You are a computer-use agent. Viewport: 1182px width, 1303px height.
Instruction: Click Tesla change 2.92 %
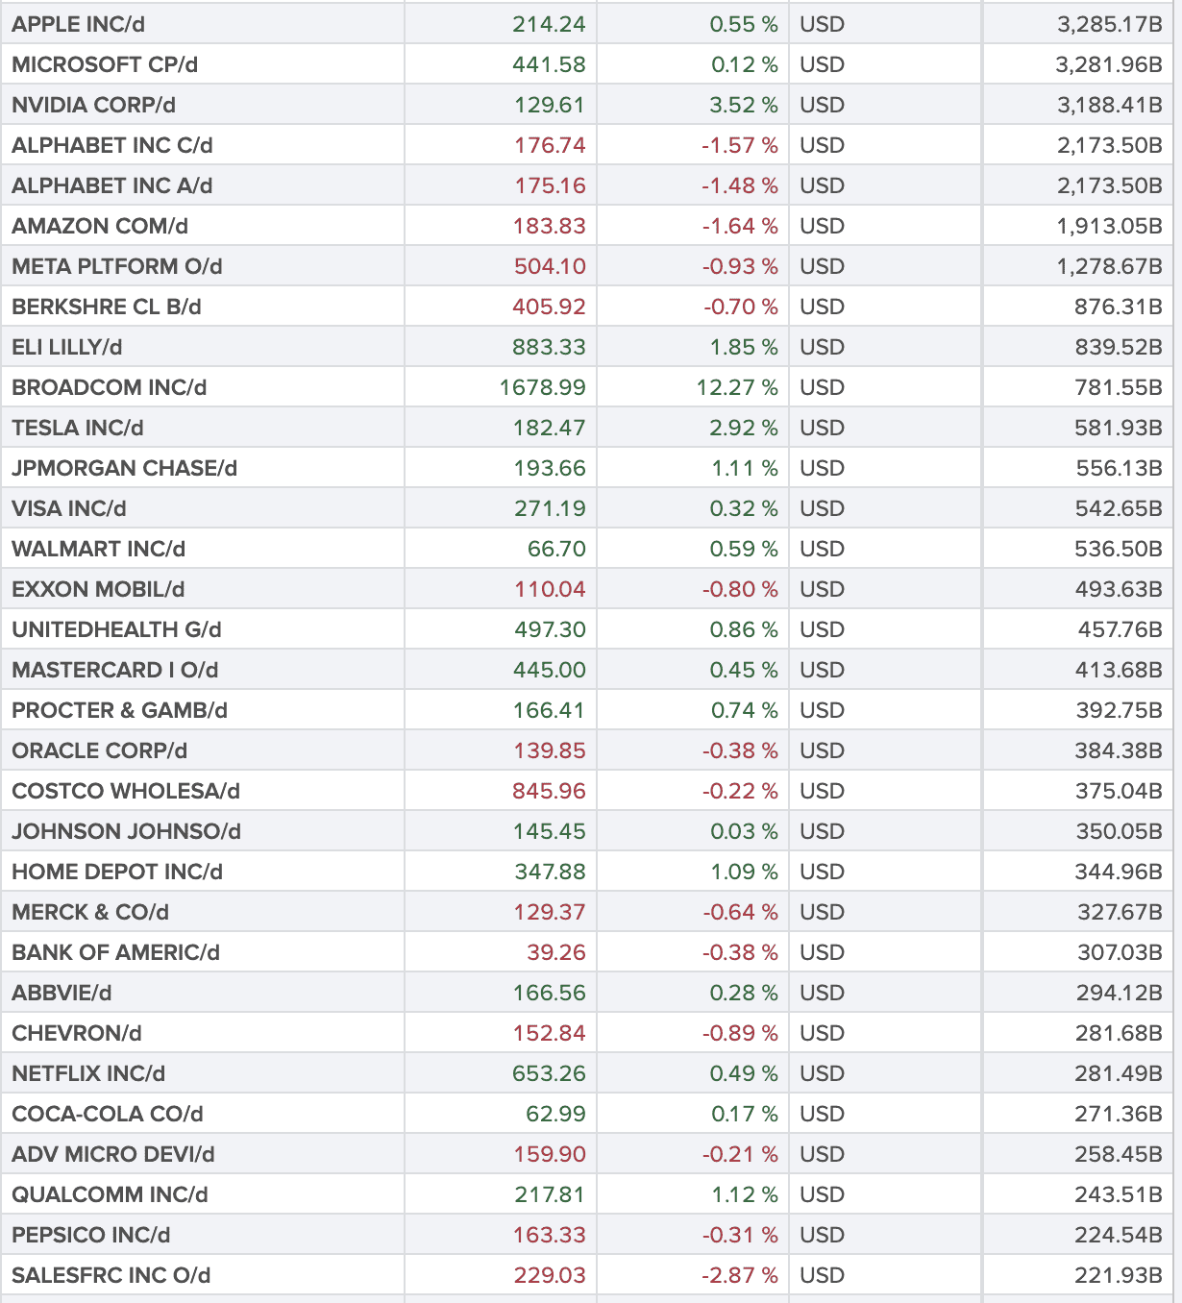click(x=744, y=428)
